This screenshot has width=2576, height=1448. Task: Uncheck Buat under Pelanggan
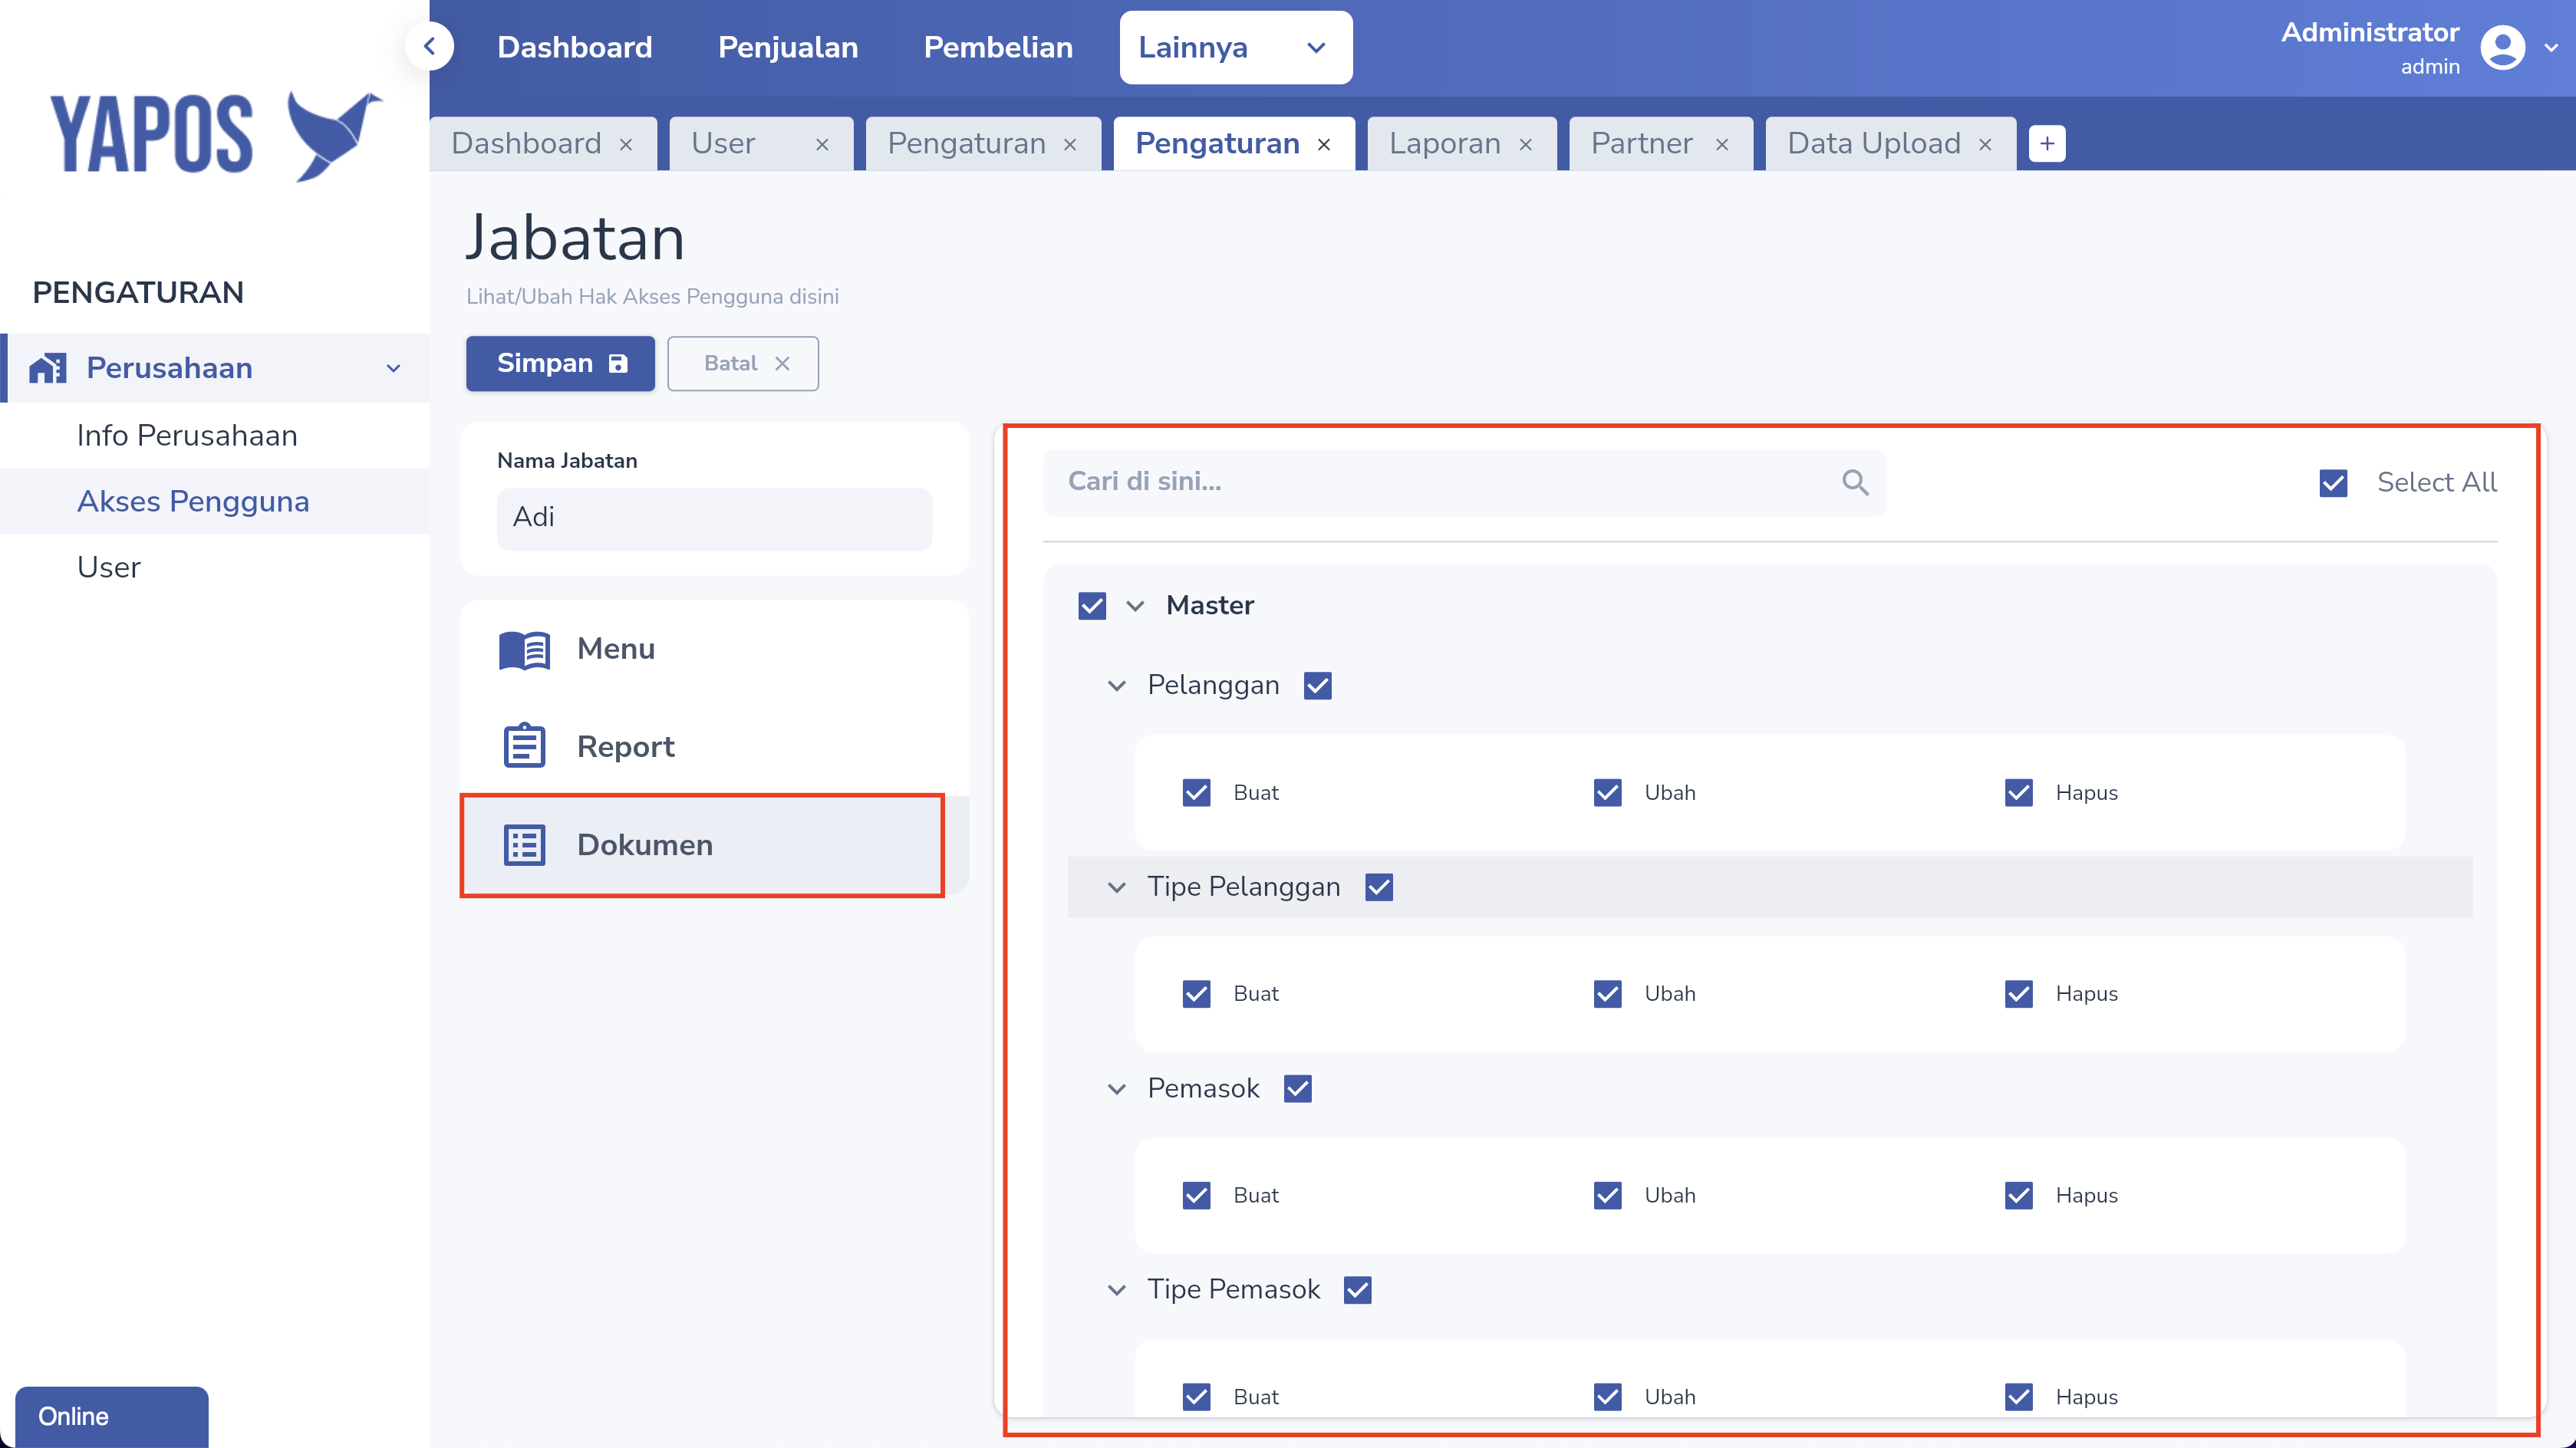[1196, 793]
